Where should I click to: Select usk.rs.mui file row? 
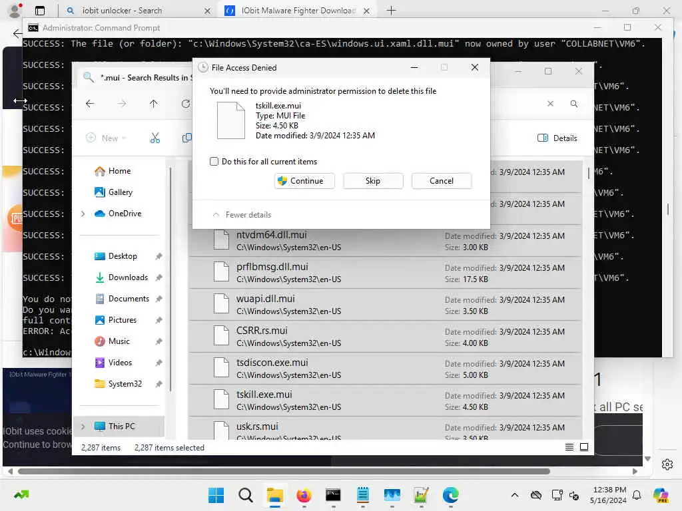[386, 429]
